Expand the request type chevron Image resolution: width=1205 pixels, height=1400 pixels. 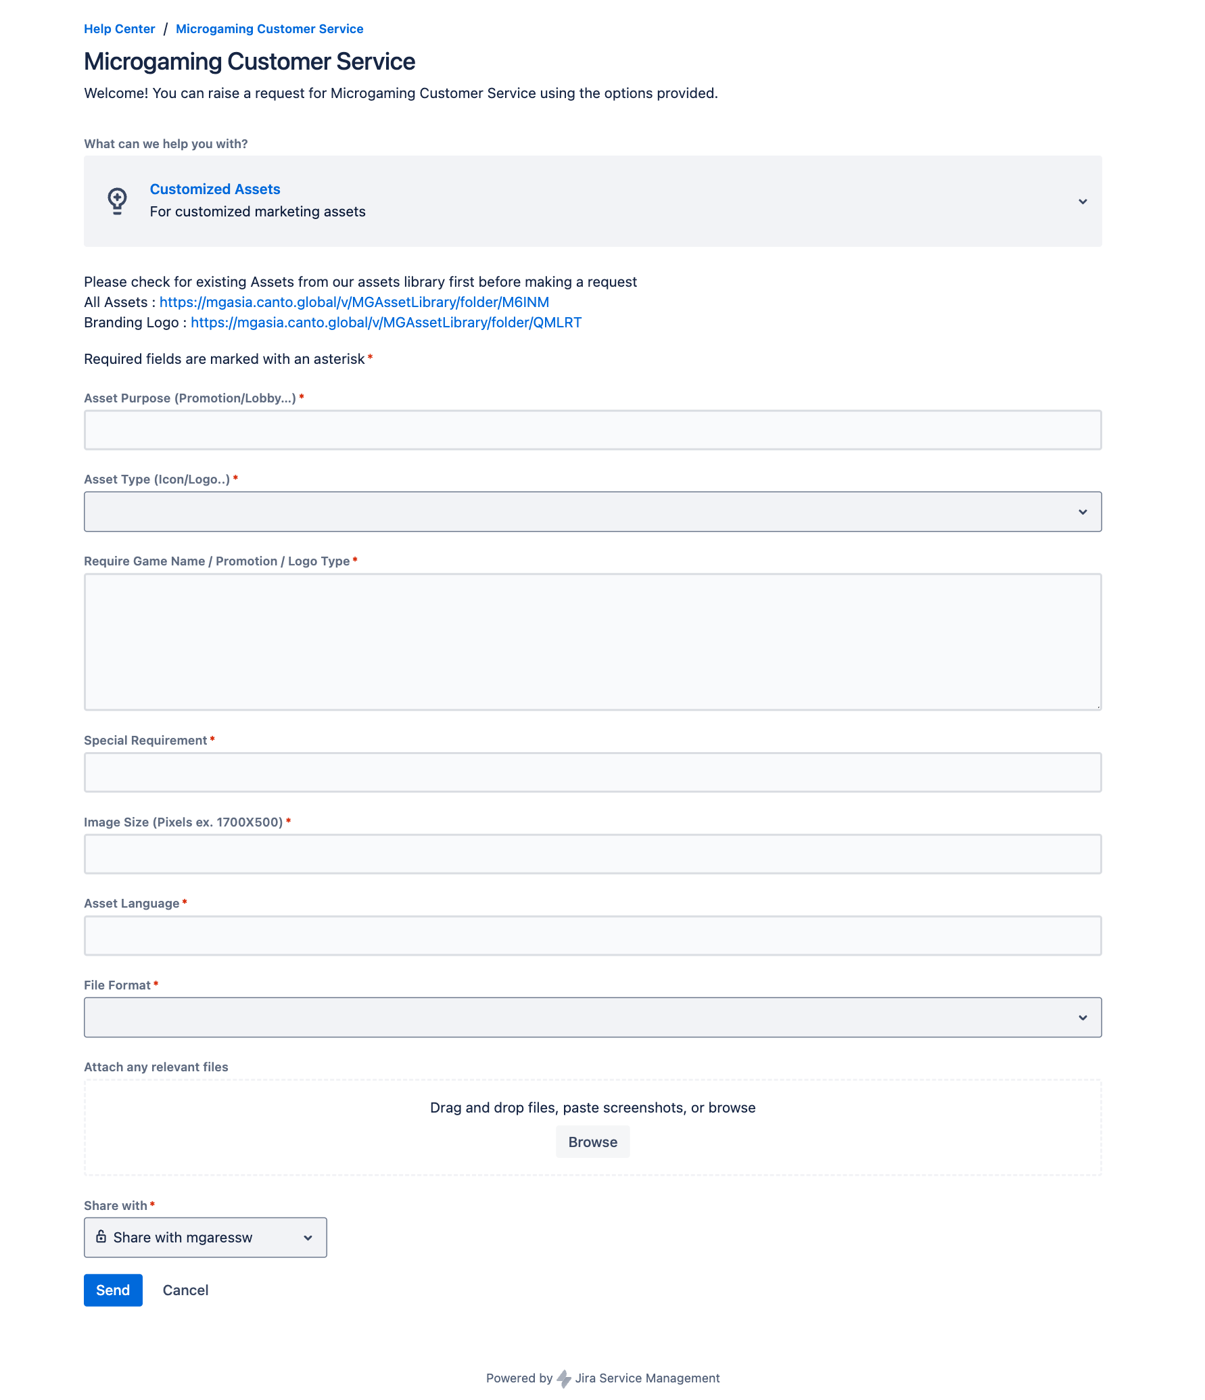point(1083,202)
